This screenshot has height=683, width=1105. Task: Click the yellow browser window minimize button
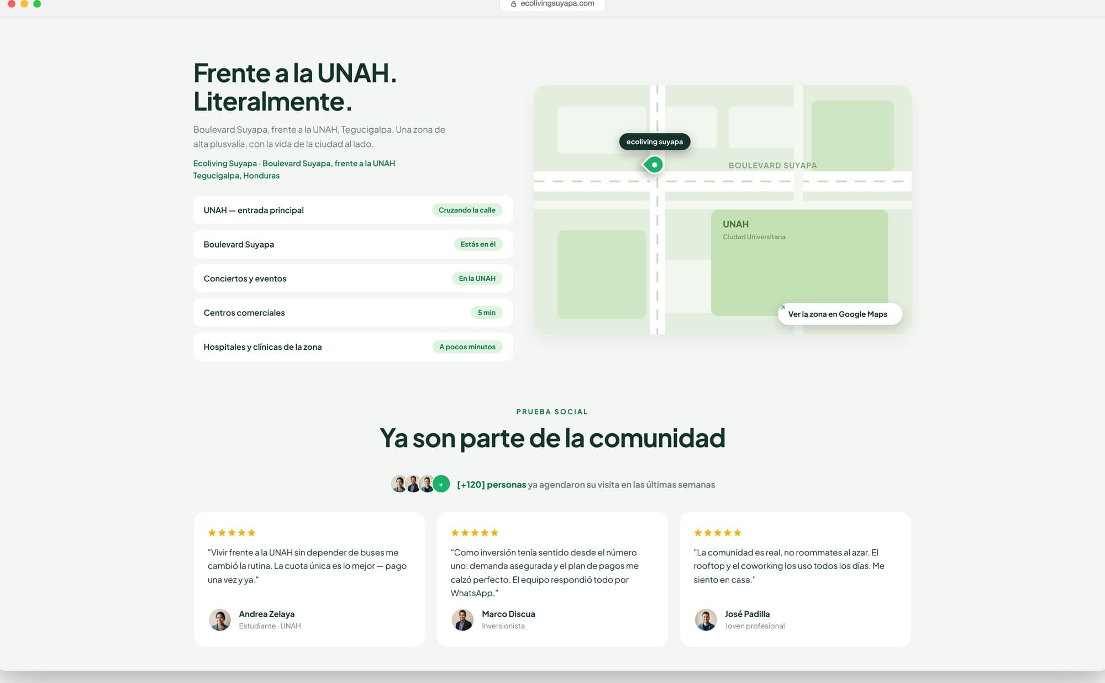[24, 3]
